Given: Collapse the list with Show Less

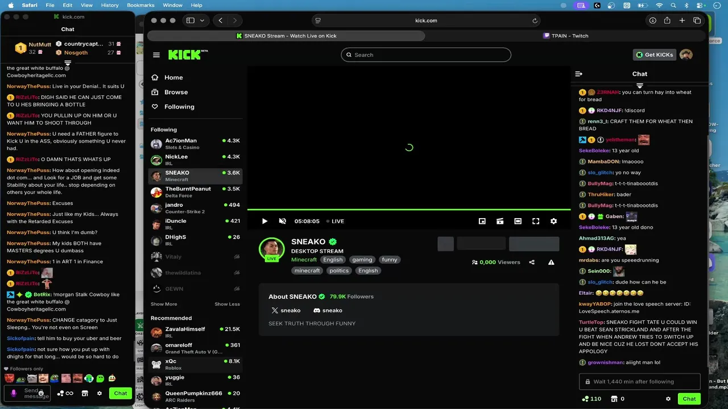Looking at the screenshot, I should pyautogui.click(x=227, y=304).
